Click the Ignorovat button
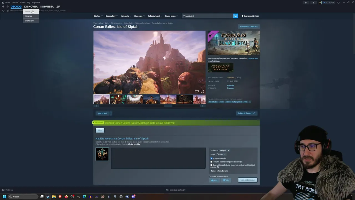Viewport: 355px width, 200px height. pos(102,113)
